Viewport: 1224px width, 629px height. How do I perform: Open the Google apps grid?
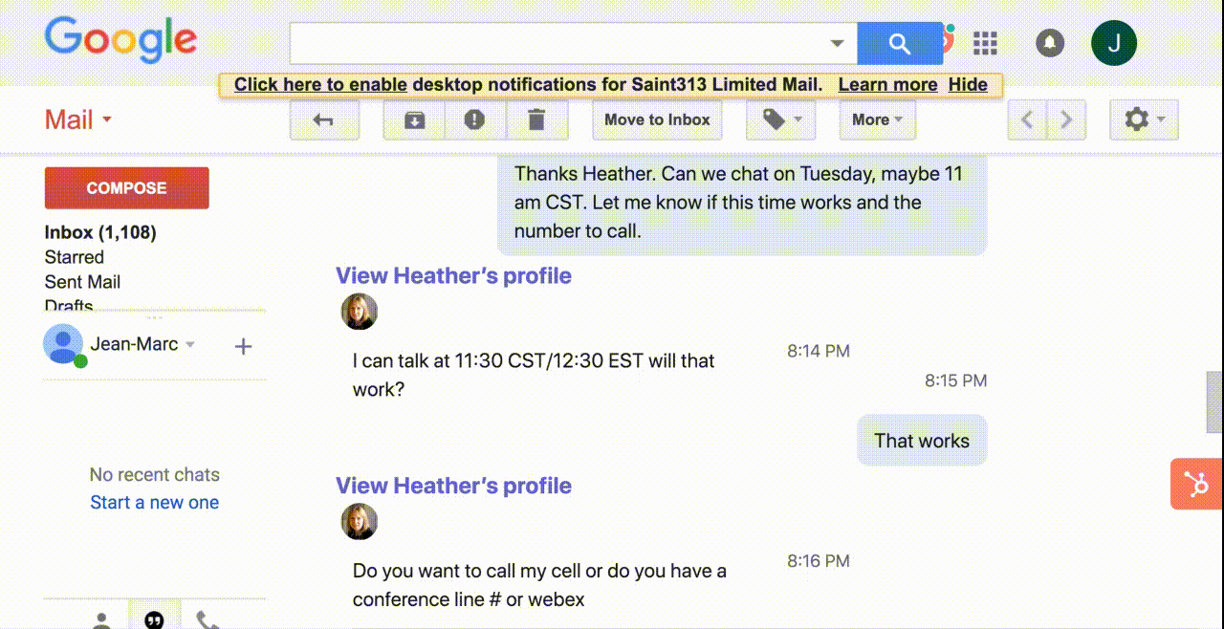pyautogui.click(x=985, y=43)
